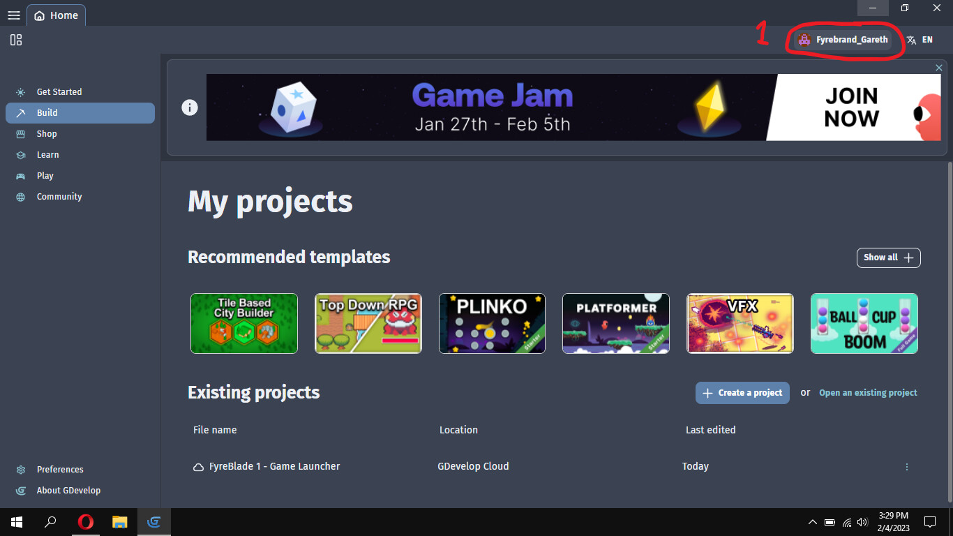Image resolution: width=953 pixels, height=536 pixels.
Task: Change language via EN button
Action: coord(920,40)
